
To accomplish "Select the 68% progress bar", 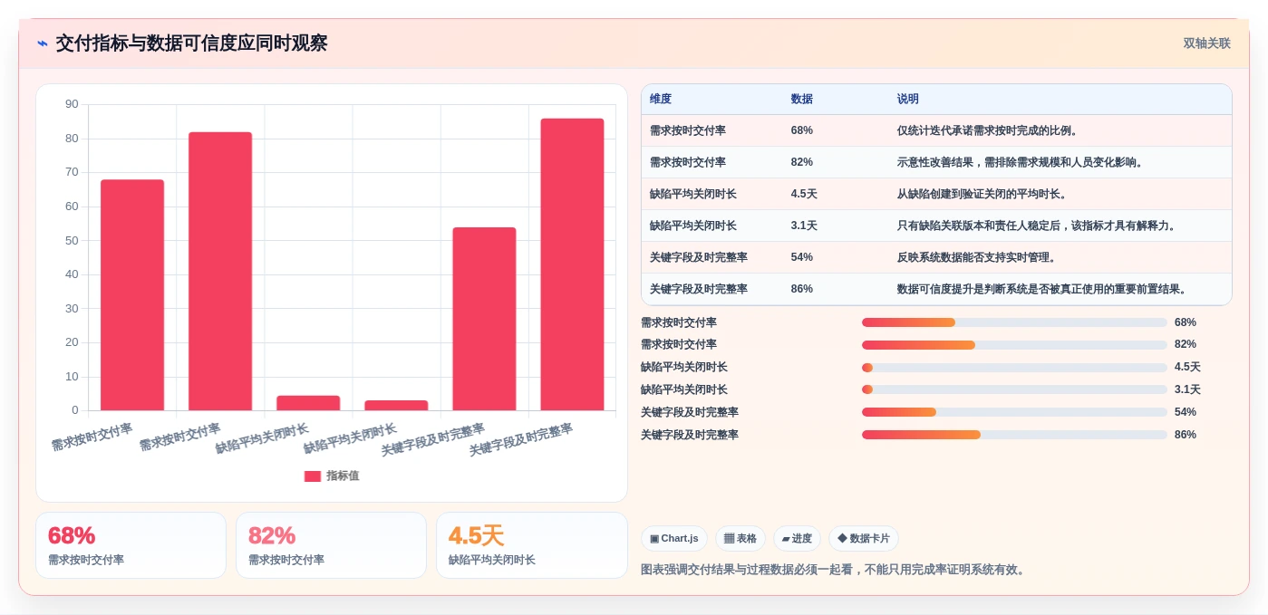I will coord(1014,322).
